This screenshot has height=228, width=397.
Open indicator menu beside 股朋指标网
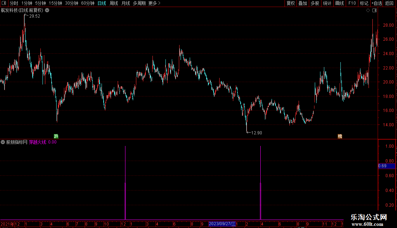[3, 142]
